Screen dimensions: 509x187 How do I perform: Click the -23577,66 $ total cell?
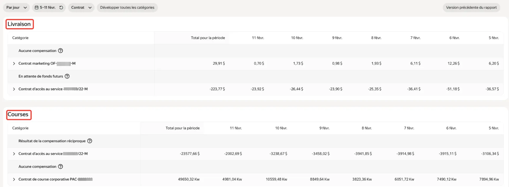[190, 154]
